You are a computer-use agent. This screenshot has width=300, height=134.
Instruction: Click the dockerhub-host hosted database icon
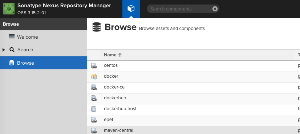tap(94, 109)
